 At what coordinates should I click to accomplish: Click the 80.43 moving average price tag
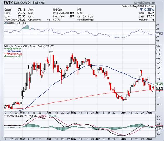[x=159, y=84]
